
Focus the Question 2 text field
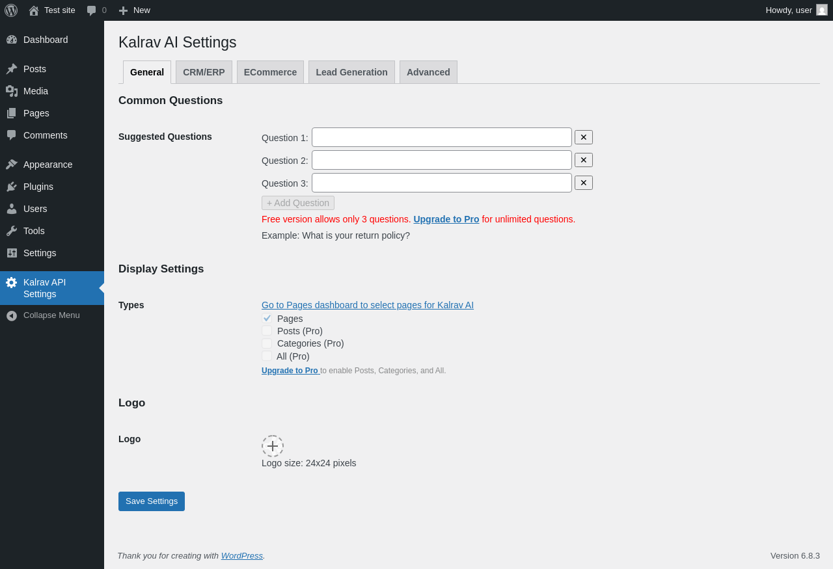(441, 160)
